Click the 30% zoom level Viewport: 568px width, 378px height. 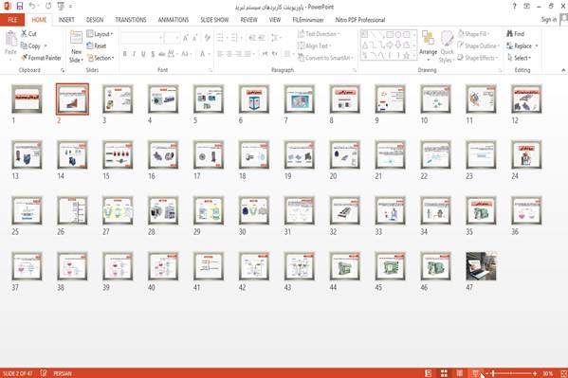pyautogui.click(x=548, y=373)
